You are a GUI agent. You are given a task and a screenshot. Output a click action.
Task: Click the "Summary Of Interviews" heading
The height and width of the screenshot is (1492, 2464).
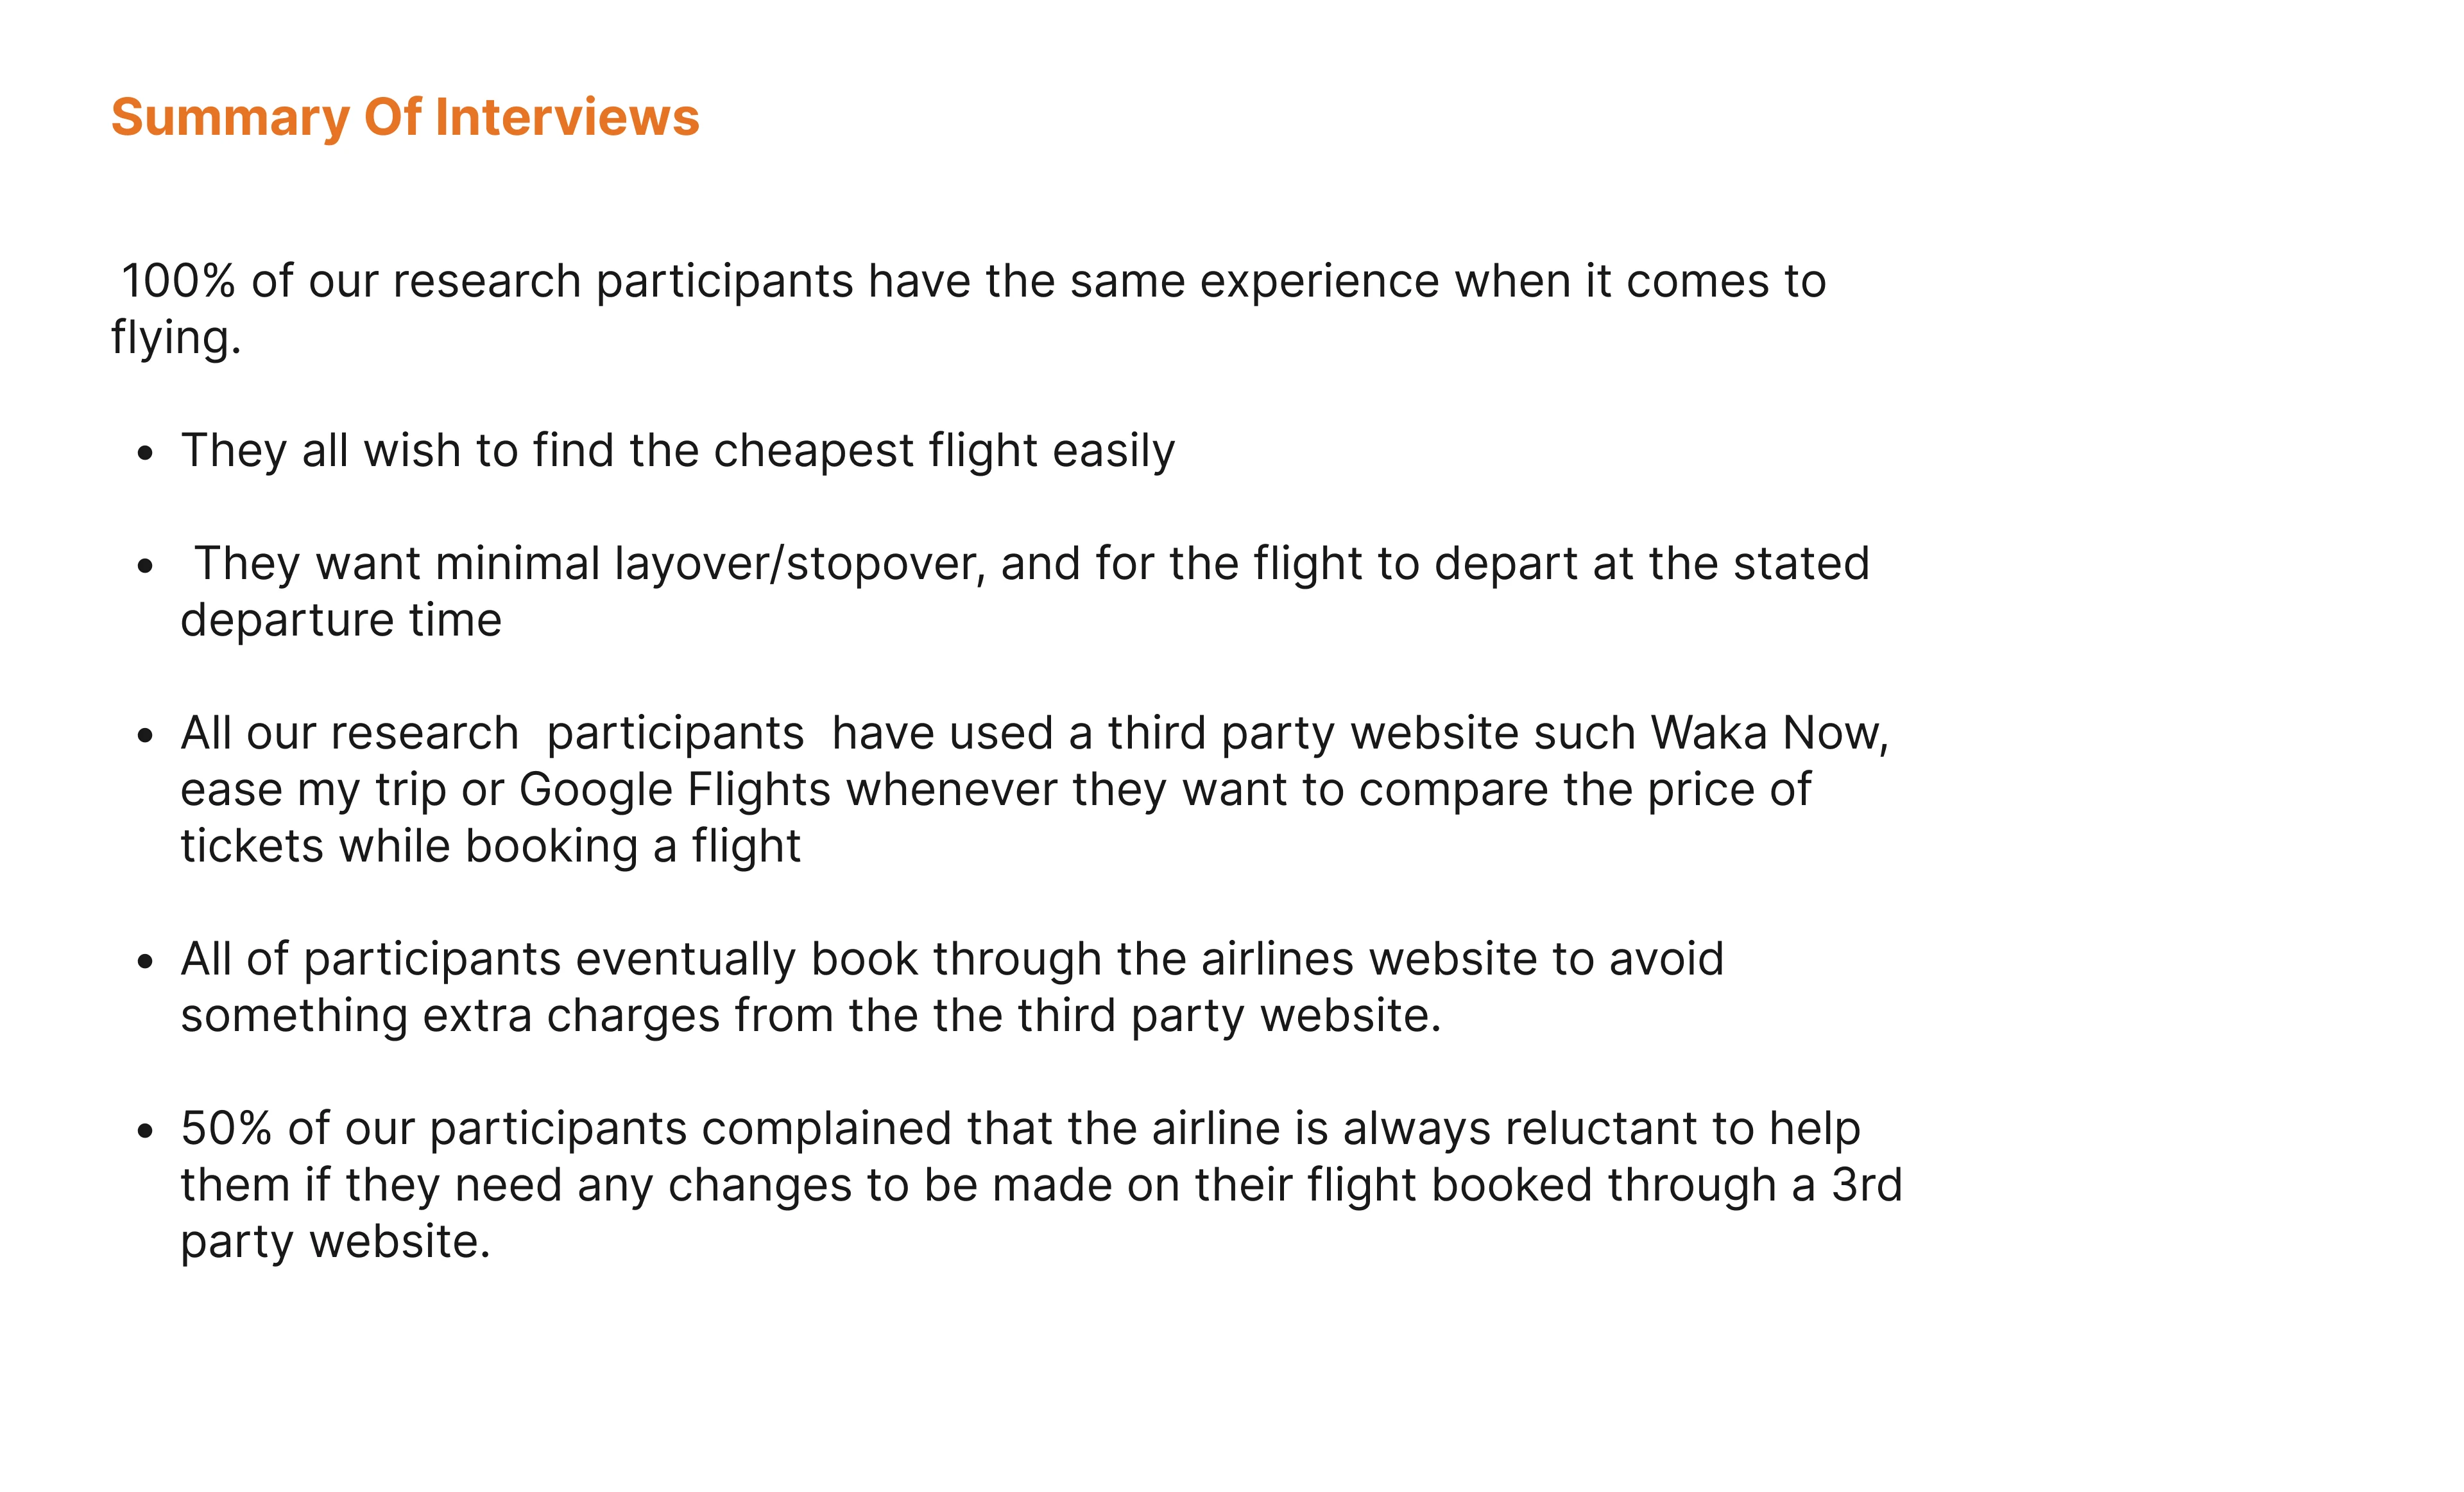pos(405,117)
